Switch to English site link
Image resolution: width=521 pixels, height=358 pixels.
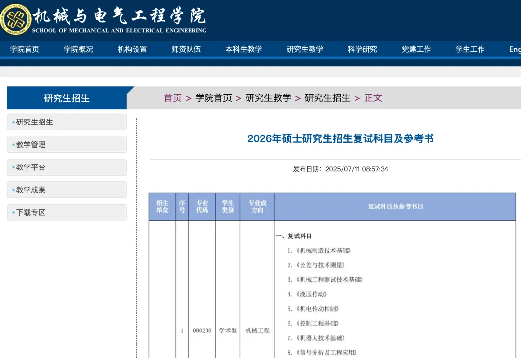(x=515, y=49)
